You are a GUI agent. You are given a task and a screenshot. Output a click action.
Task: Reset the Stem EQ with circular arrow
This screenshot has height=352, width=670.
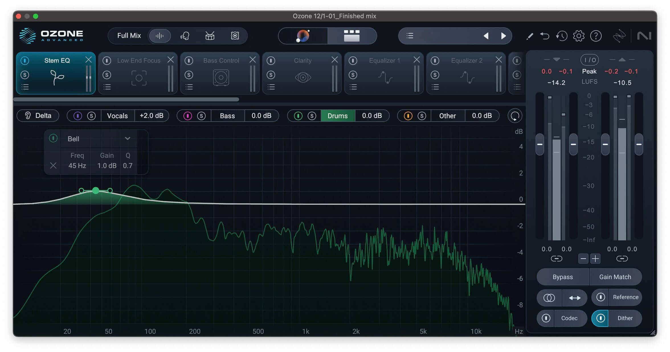pos(515,116)
